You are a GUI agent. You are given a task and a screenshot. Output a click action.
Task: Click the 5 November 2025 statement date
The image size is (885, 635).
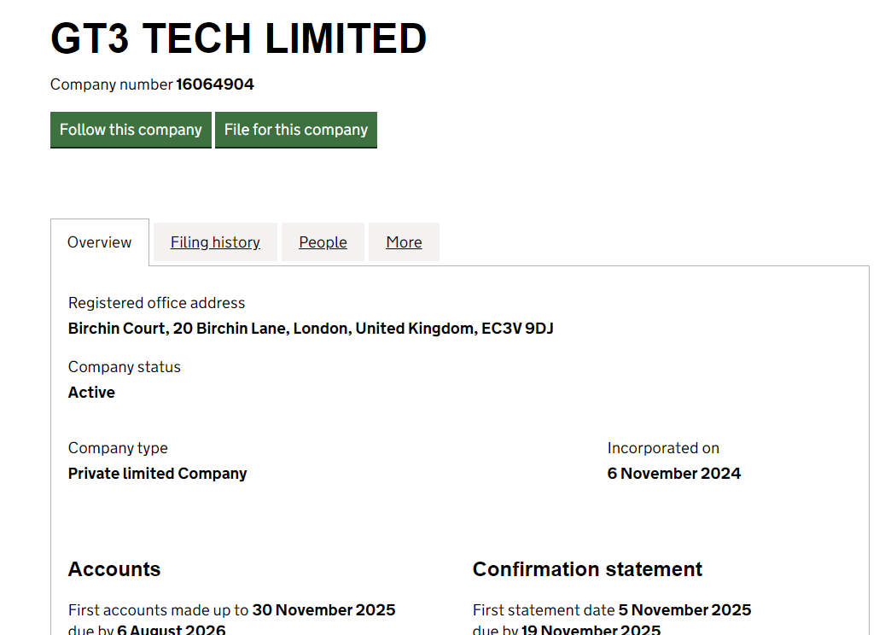pyautogui.click(x=684, y=610)
